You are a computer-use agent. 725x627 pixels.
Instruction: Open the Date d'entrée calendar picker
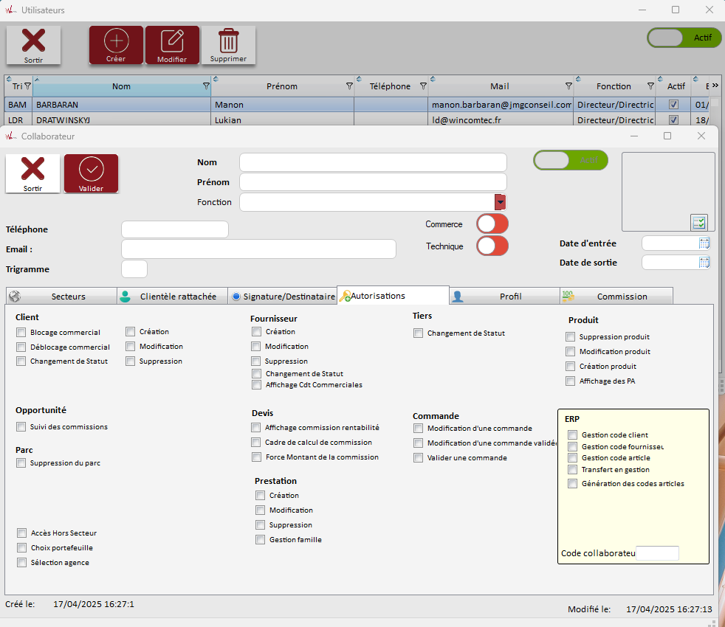click(x=704, y=243)
